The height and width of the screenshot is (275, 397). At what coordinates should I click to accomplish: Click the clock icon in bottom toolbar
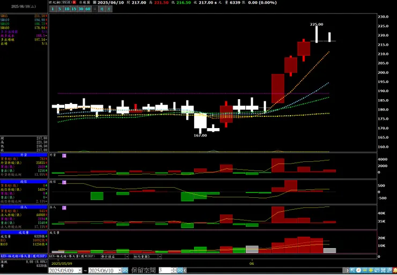(358, 271)
